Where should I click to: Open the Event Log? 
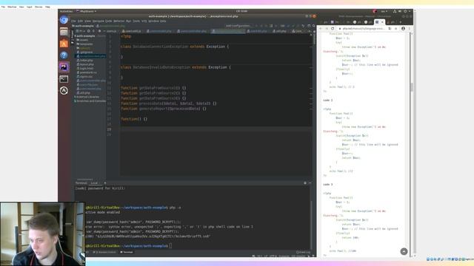point(303,252)
